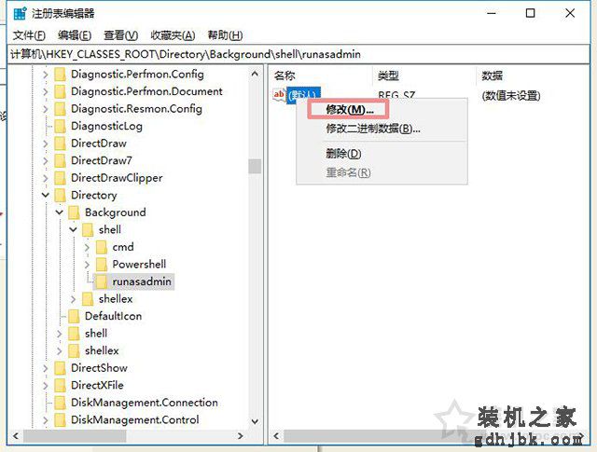Viewport: 597px width, 452px height.
Task: Choose 修改二进制数据(B)... in context menu
Action: tap(373, 129)
